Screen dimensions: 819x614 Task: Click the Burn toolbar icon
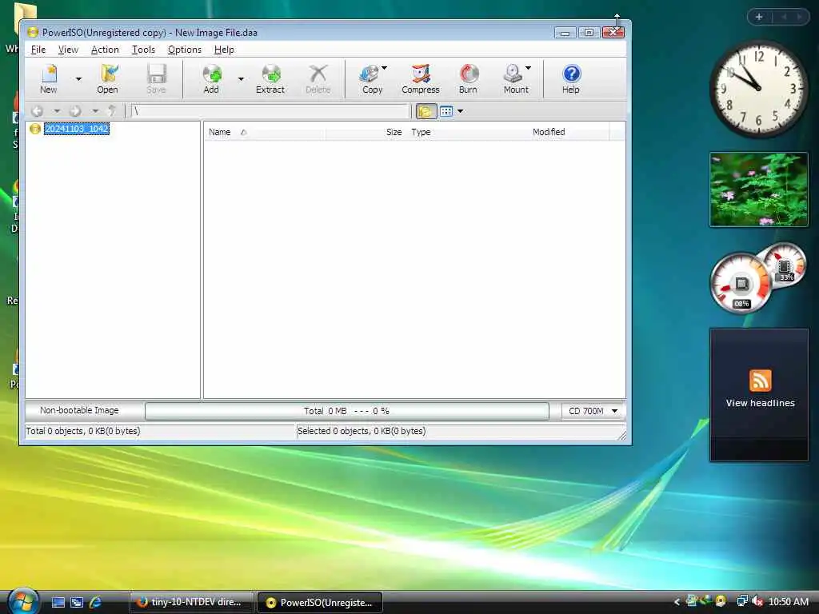coord(468,78)
